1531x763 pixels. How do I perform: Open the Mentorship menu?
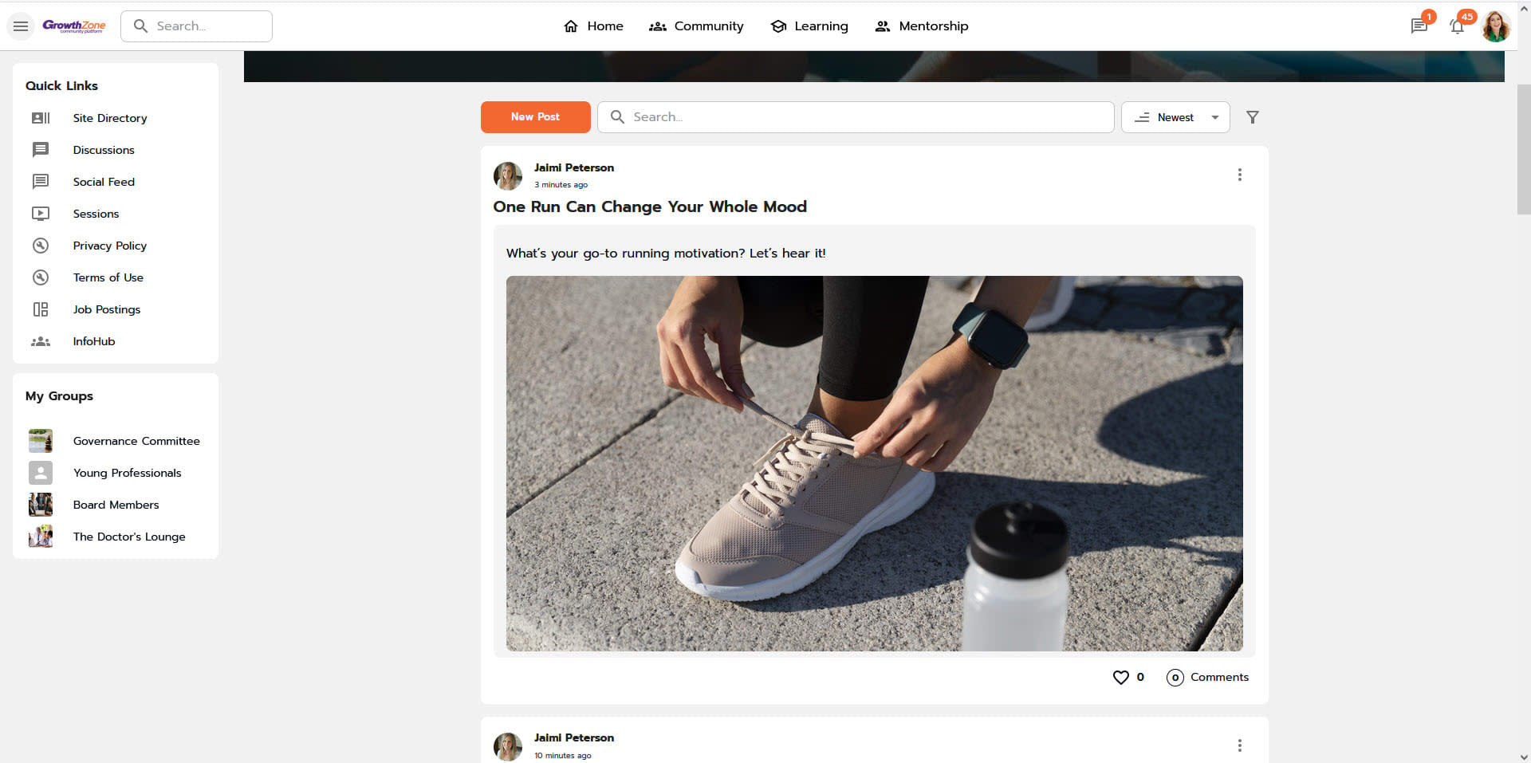[x=922, y=26]
